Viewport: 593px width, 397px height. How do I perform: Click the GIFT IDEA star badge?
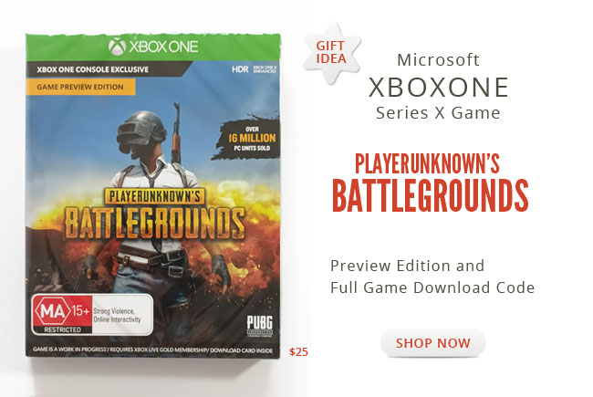331,53
